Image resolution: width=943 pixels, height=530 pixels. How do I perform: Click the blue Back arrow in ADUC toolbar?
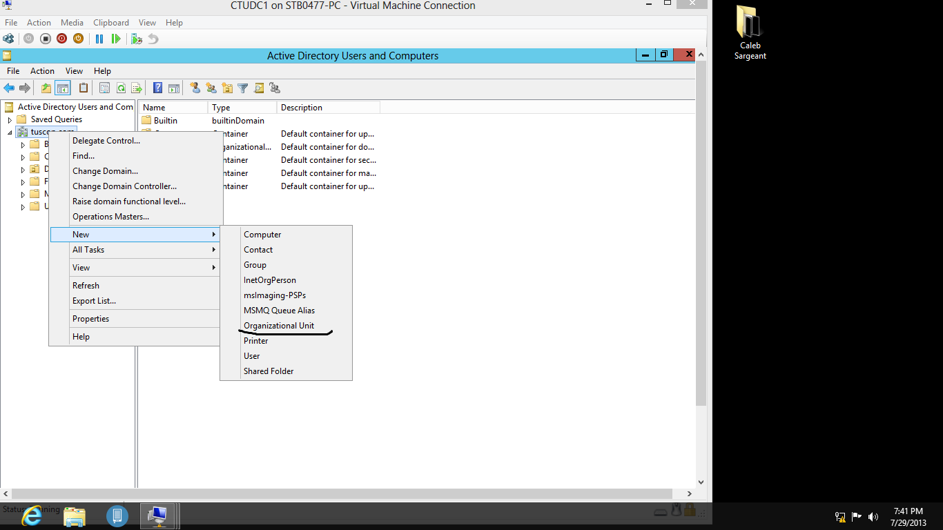click(9, 88)
